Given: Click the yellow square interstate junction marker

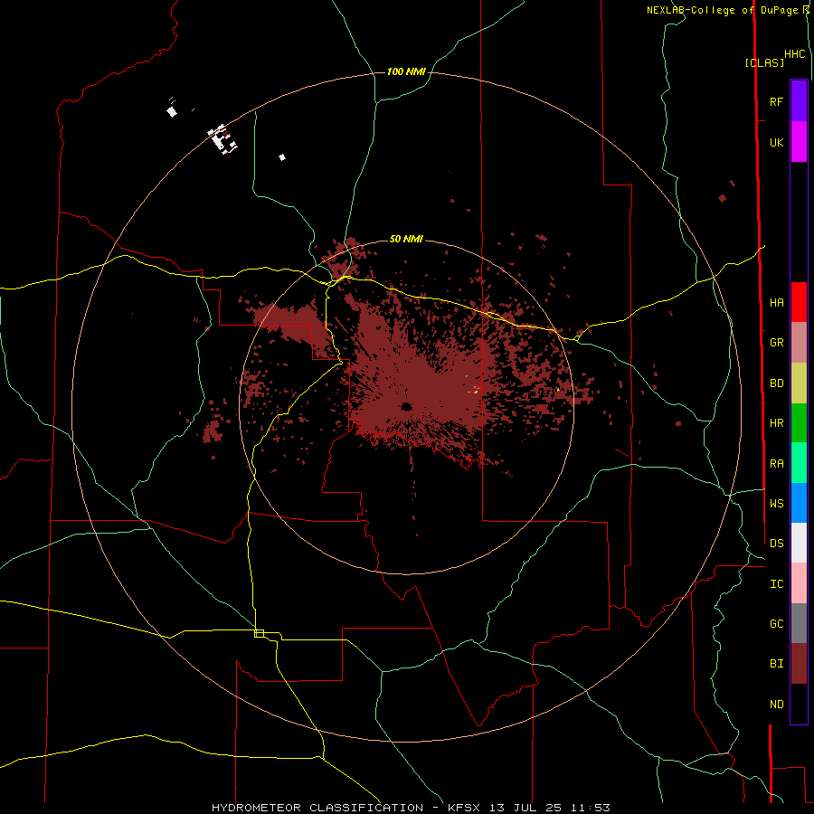Looking at the screenshot, I should (259, 633).
